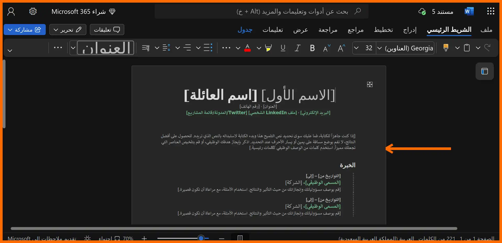The height and width of the screenshot is (243, 502).
Task: Click the [البريد الإلكتروني] email placeholder
Action: point(315,113)
